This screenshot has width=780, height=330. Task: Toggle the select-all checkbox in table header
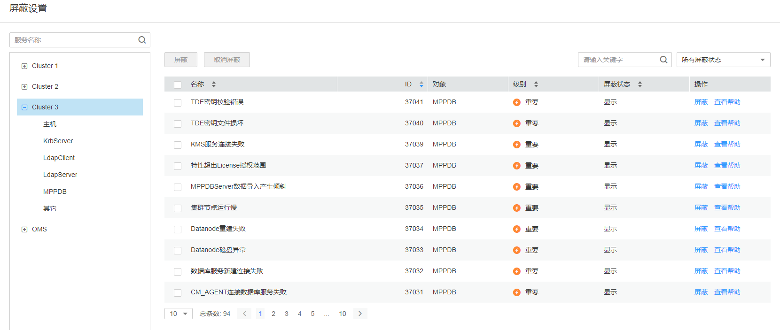(178, 85)
